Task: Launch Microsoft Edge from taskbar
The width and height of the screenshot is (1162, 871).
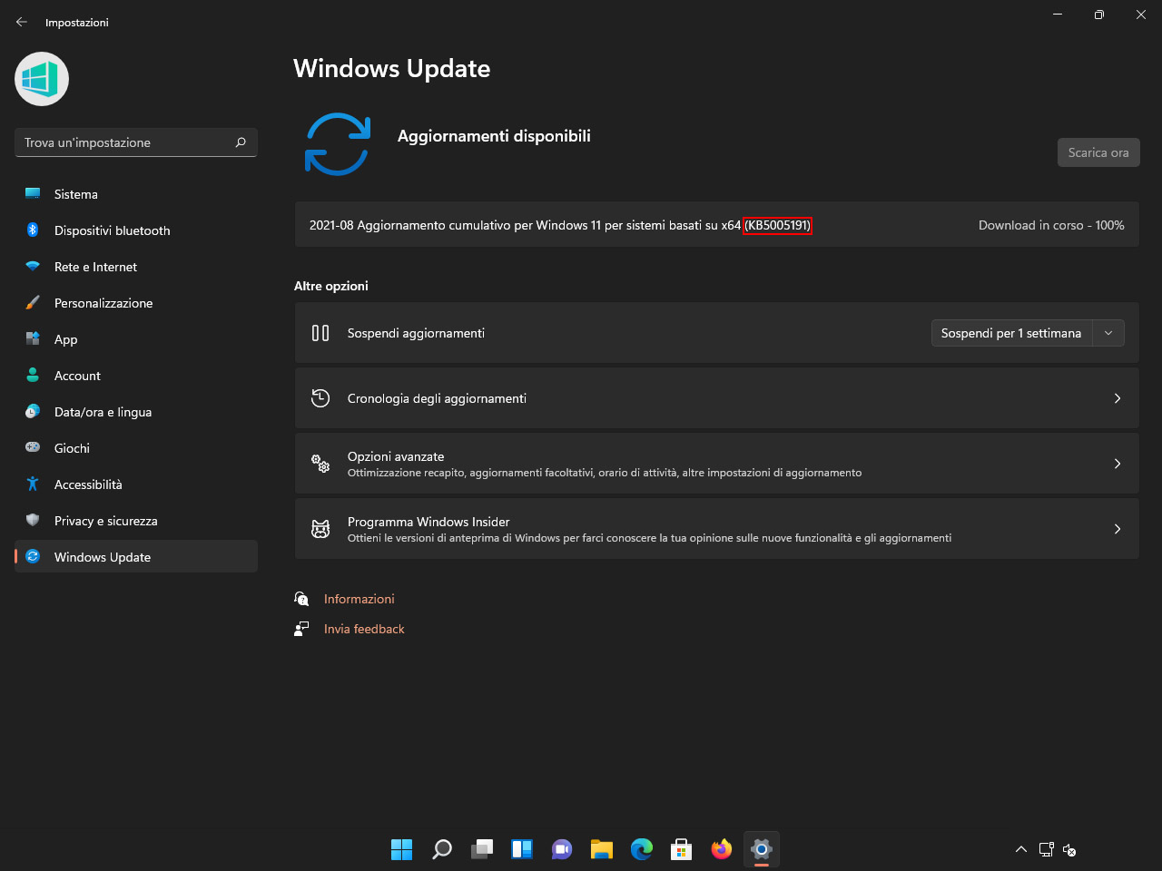Action: tap(642, 849)
